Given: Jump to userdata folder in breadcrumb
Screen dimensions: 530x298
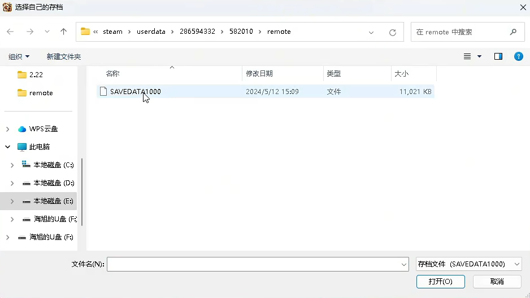Looking at the screenshot, I should pyautogui.click(x=151, y=32).
